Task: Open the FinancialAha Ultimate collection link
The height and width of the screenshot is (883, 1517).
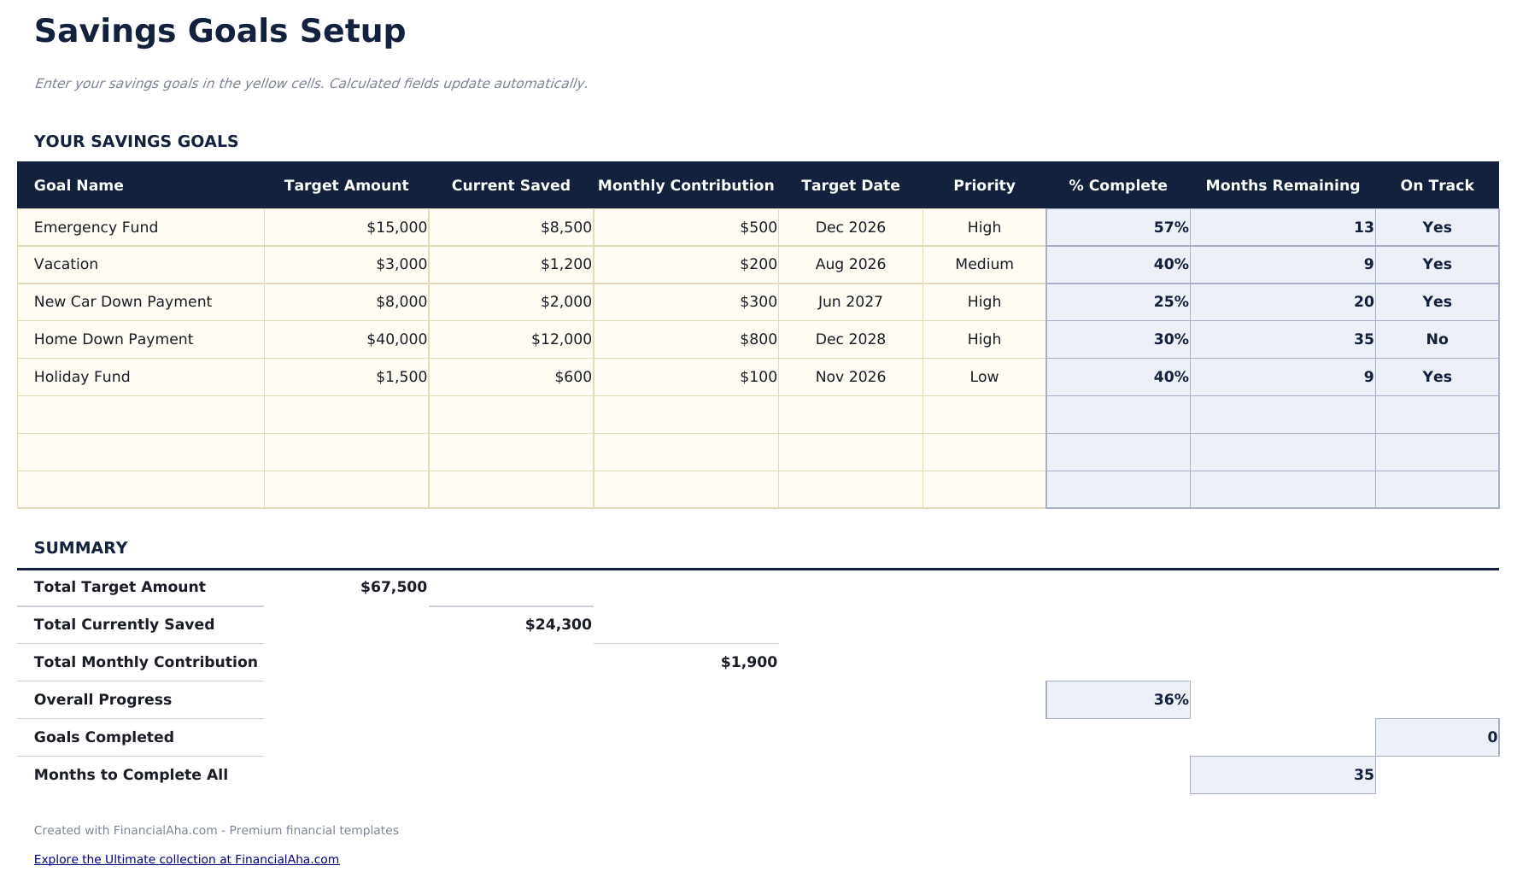Action: pos(186,859)
